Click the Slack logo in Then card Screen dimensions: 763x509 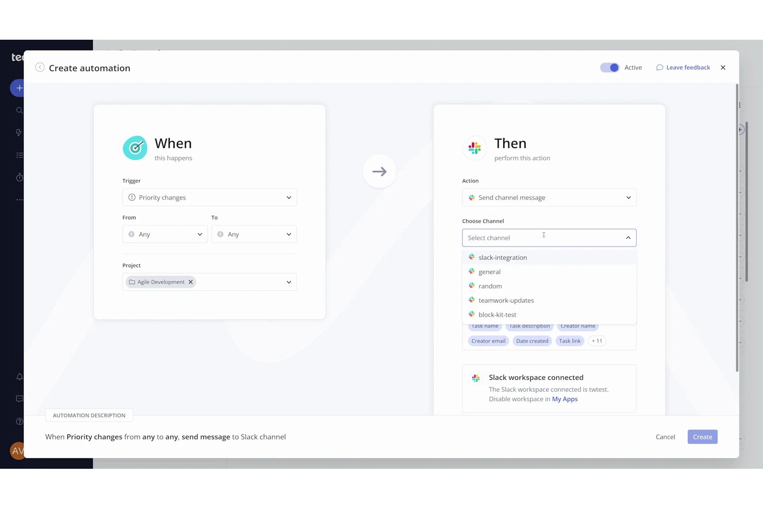pyautogui.click(x=475, y=148)
